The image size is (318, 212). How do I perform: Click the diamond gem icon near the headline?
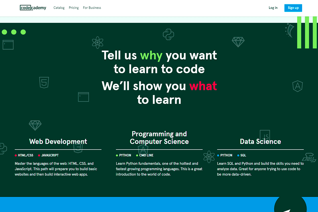point(238,42)
